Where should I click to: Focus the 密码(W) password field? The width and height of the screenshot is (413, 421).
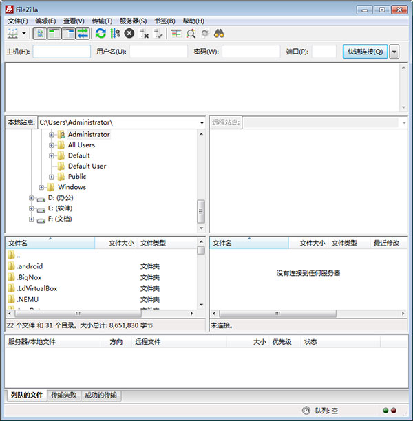[251, 52]
